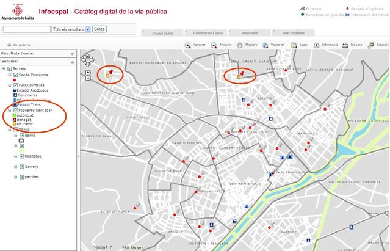390x251 pixels.
Task: Select the Allunyar zoom-out tool
Action: pyautogui.click(x=214, y=45)
